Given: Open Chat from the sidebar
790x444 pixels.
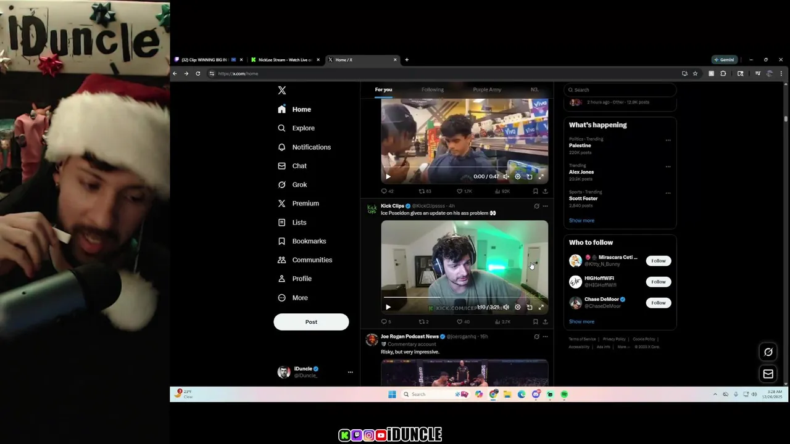Looking at the screenshot, I should click(x=292, y=166).
